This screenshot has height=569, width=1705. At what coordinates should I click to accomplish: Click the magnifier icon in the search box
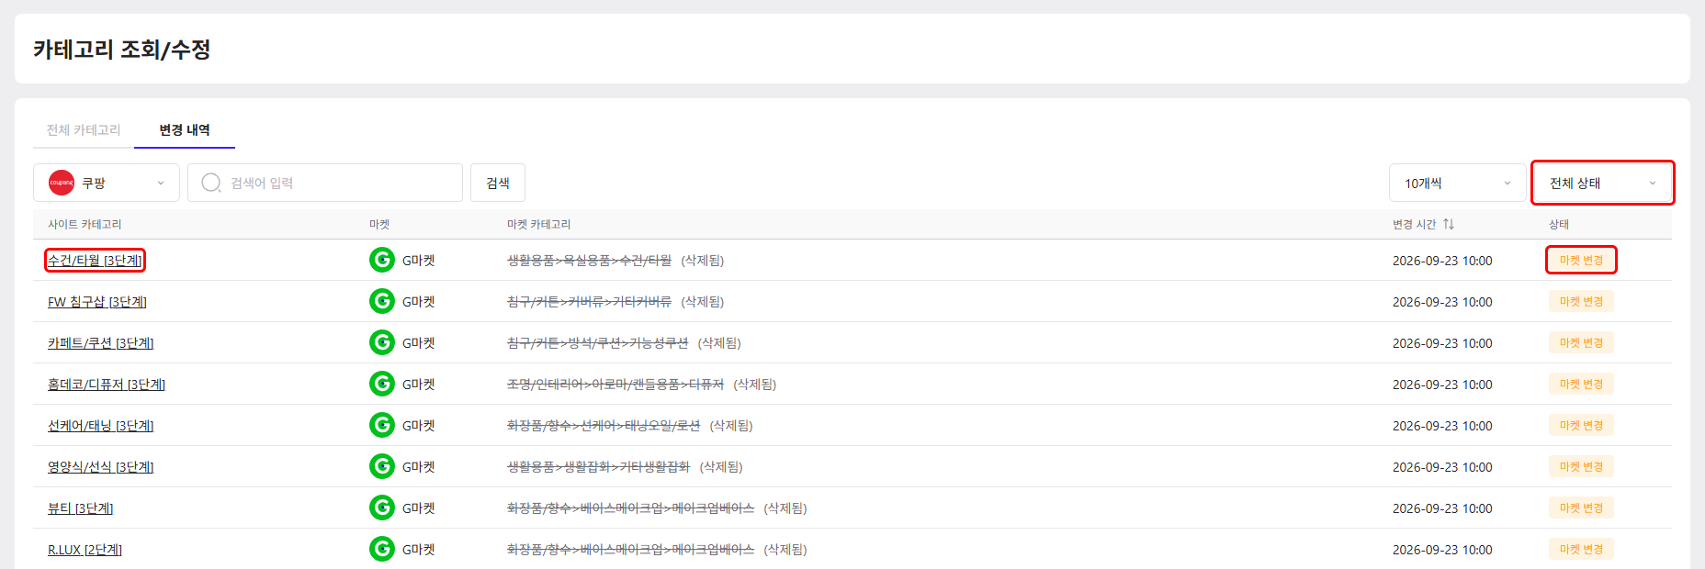tap(211, 183)
